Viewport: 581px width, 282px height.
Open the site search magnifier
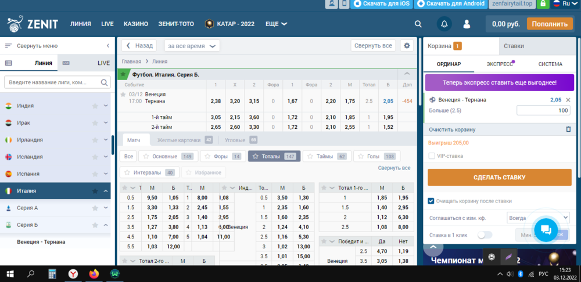tap(418, 24)
